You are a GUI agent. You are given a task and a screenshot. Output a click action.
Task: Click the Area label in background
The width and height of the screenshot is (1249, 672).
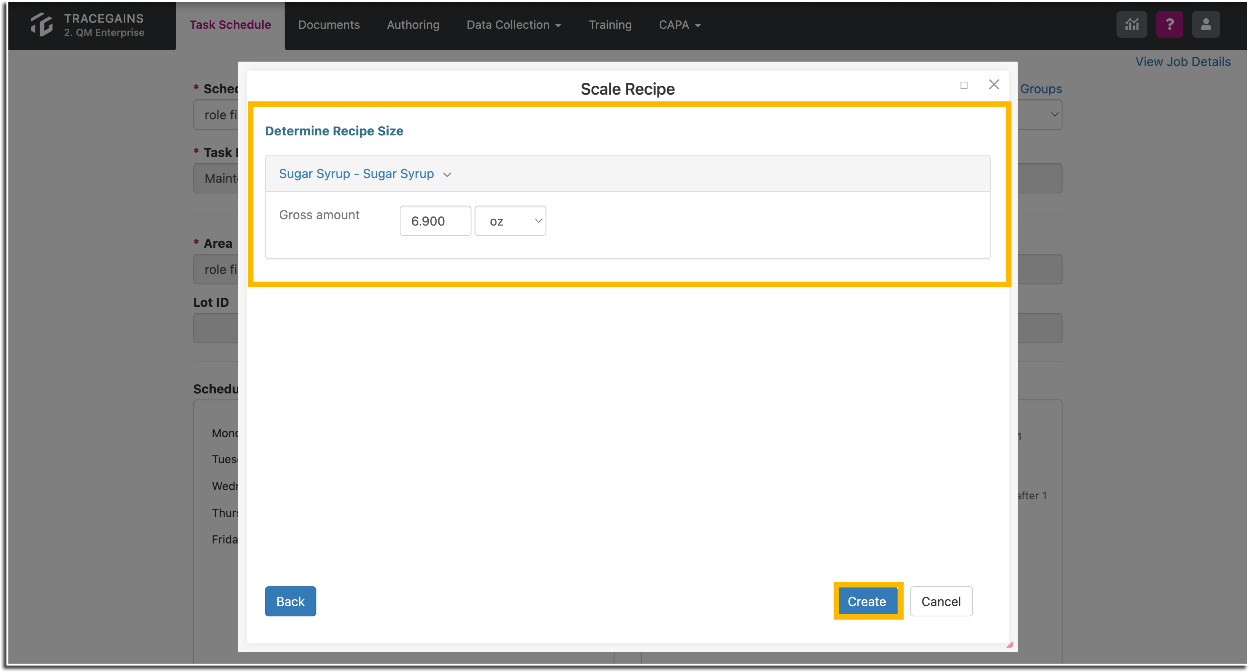click(218, 244)
